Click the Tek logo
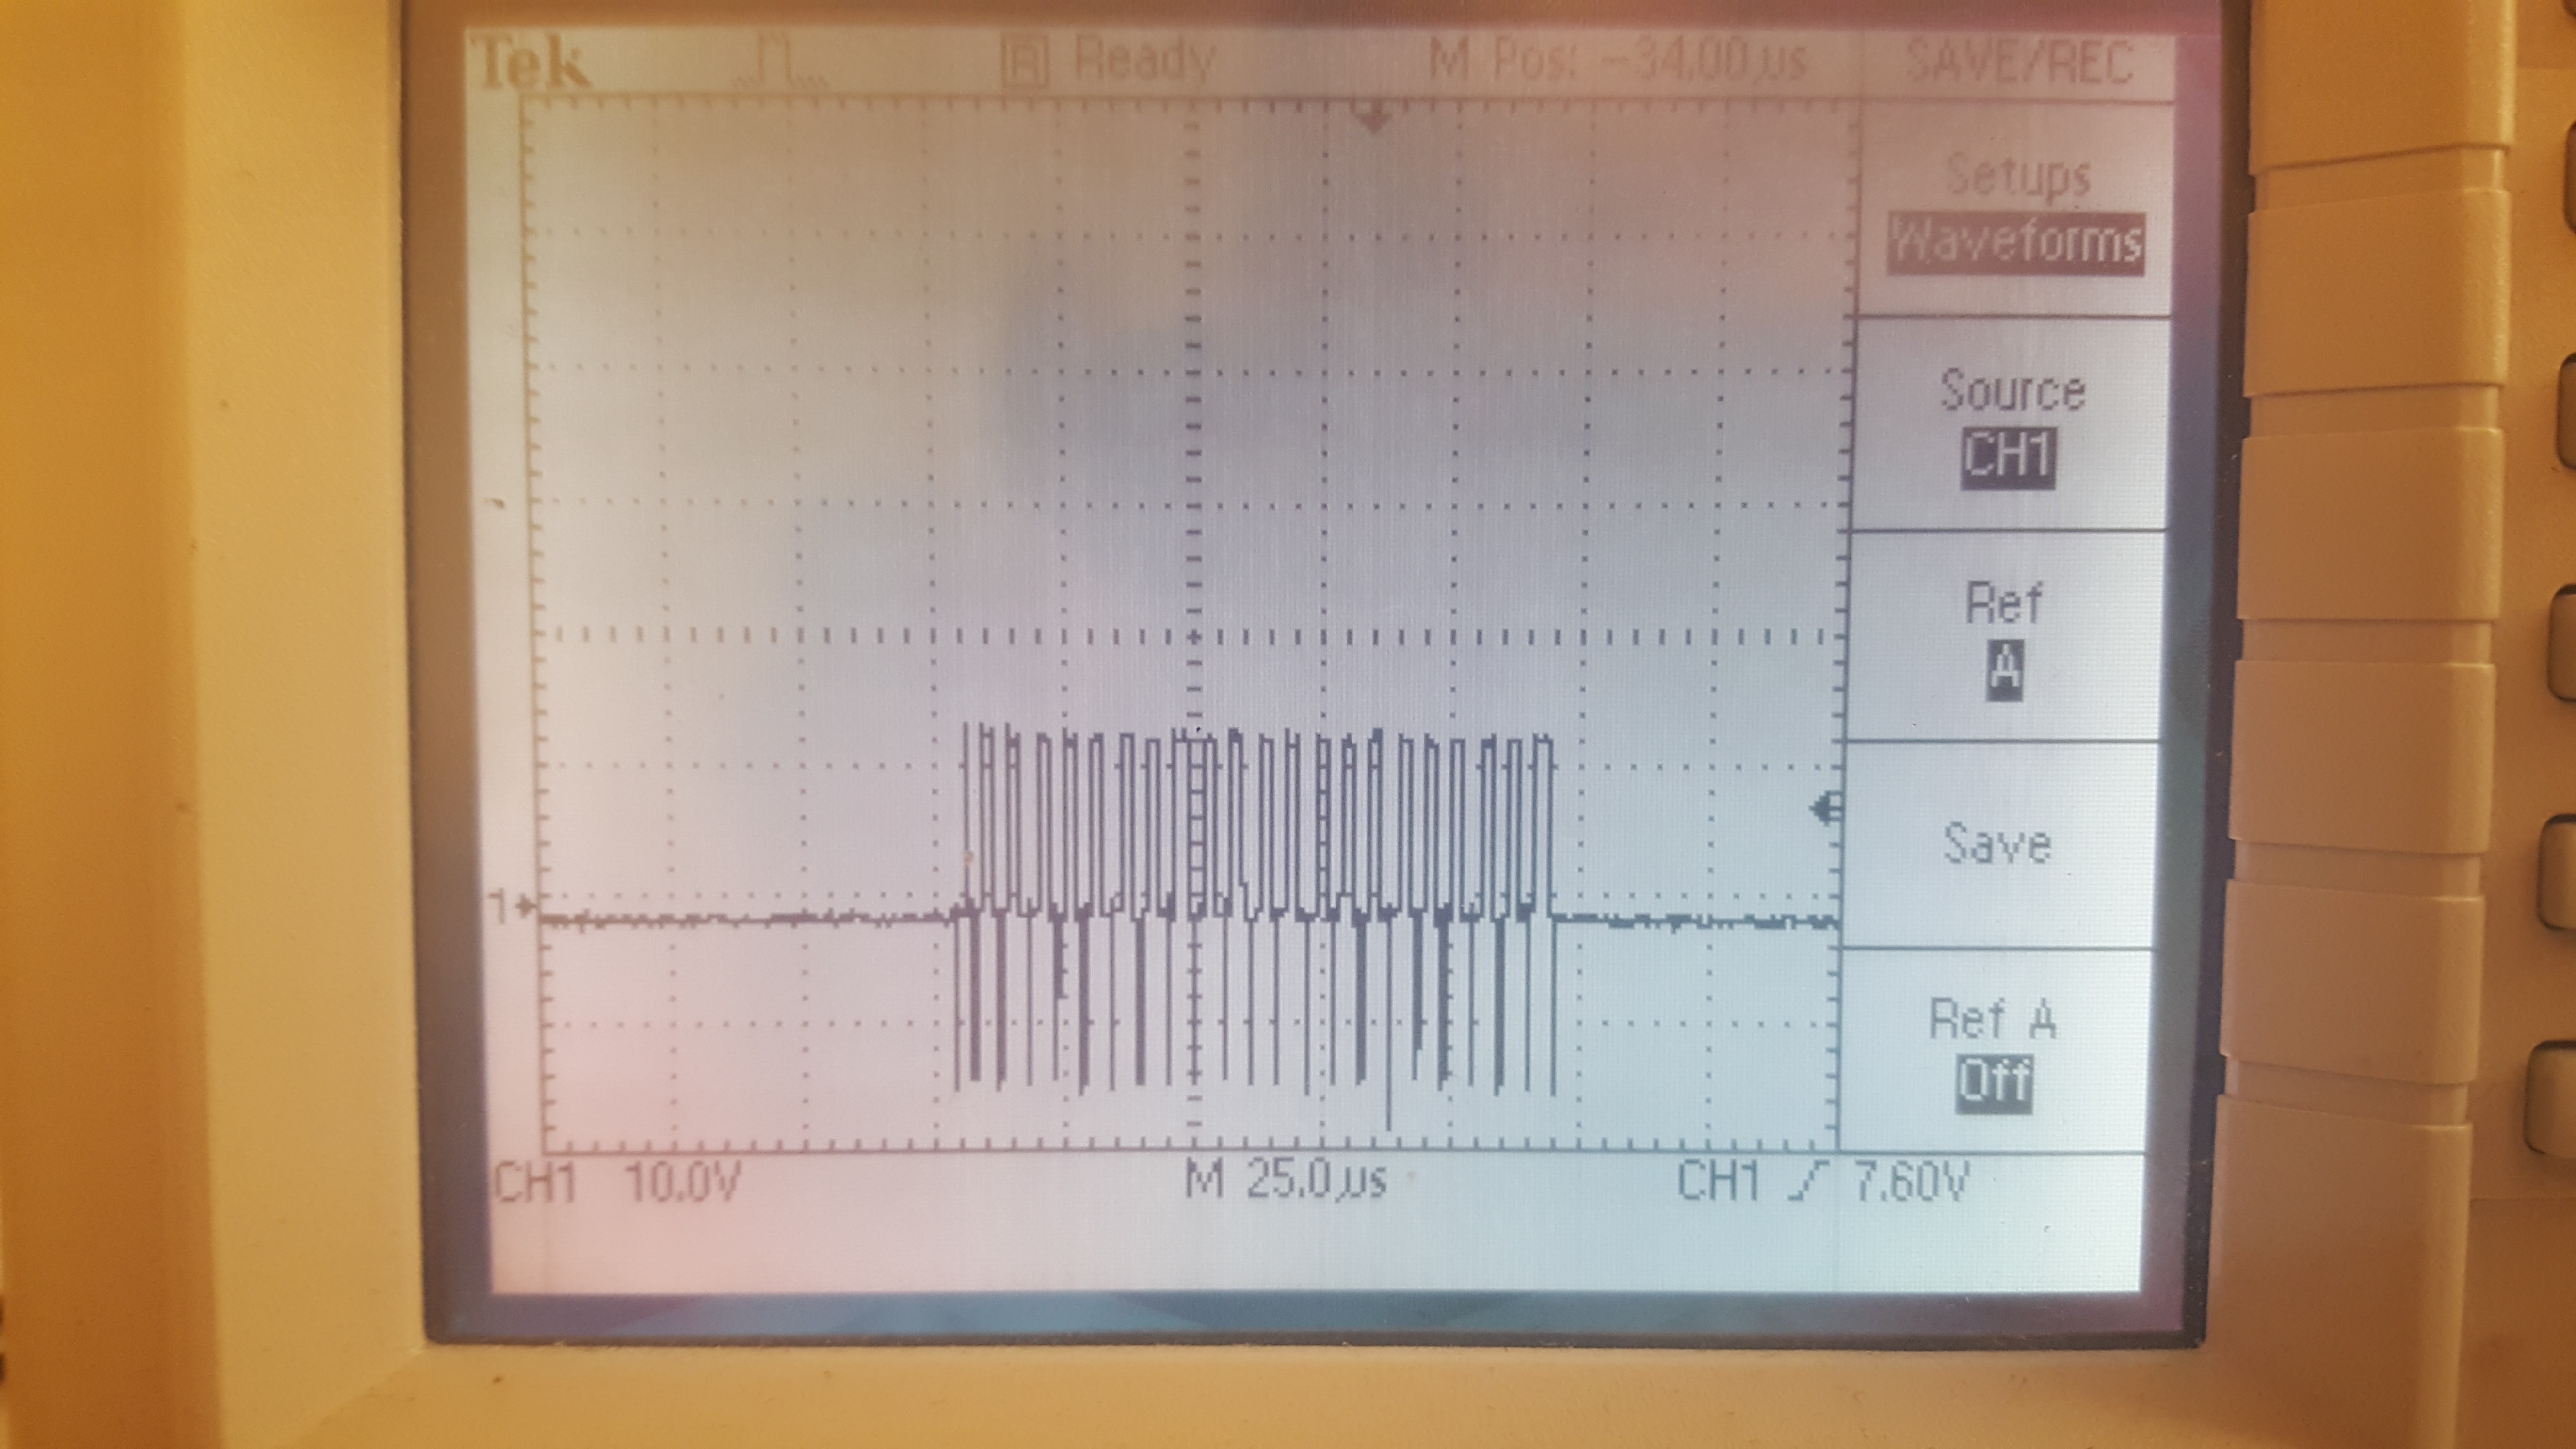Screen dimensions: 2576x1449 coord(532,63)
